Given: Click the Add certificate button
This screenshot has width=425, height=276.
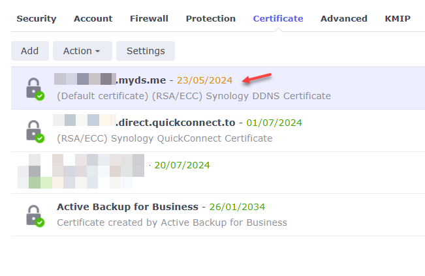Looking at the screenshot, I should coord(30,51).
